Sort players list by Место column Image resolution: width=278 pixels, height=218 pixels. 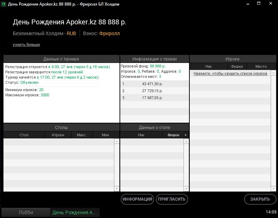[261, 66]
